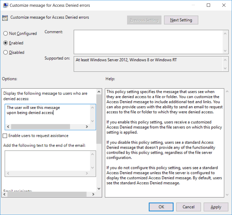Click the policy setting icon beside the header text
The height and width of the screenshot is (215, 232).
point(5,17)
